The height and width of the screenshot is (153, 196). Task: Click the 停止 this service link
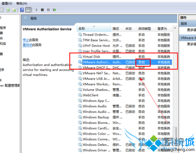click(26, 40)
